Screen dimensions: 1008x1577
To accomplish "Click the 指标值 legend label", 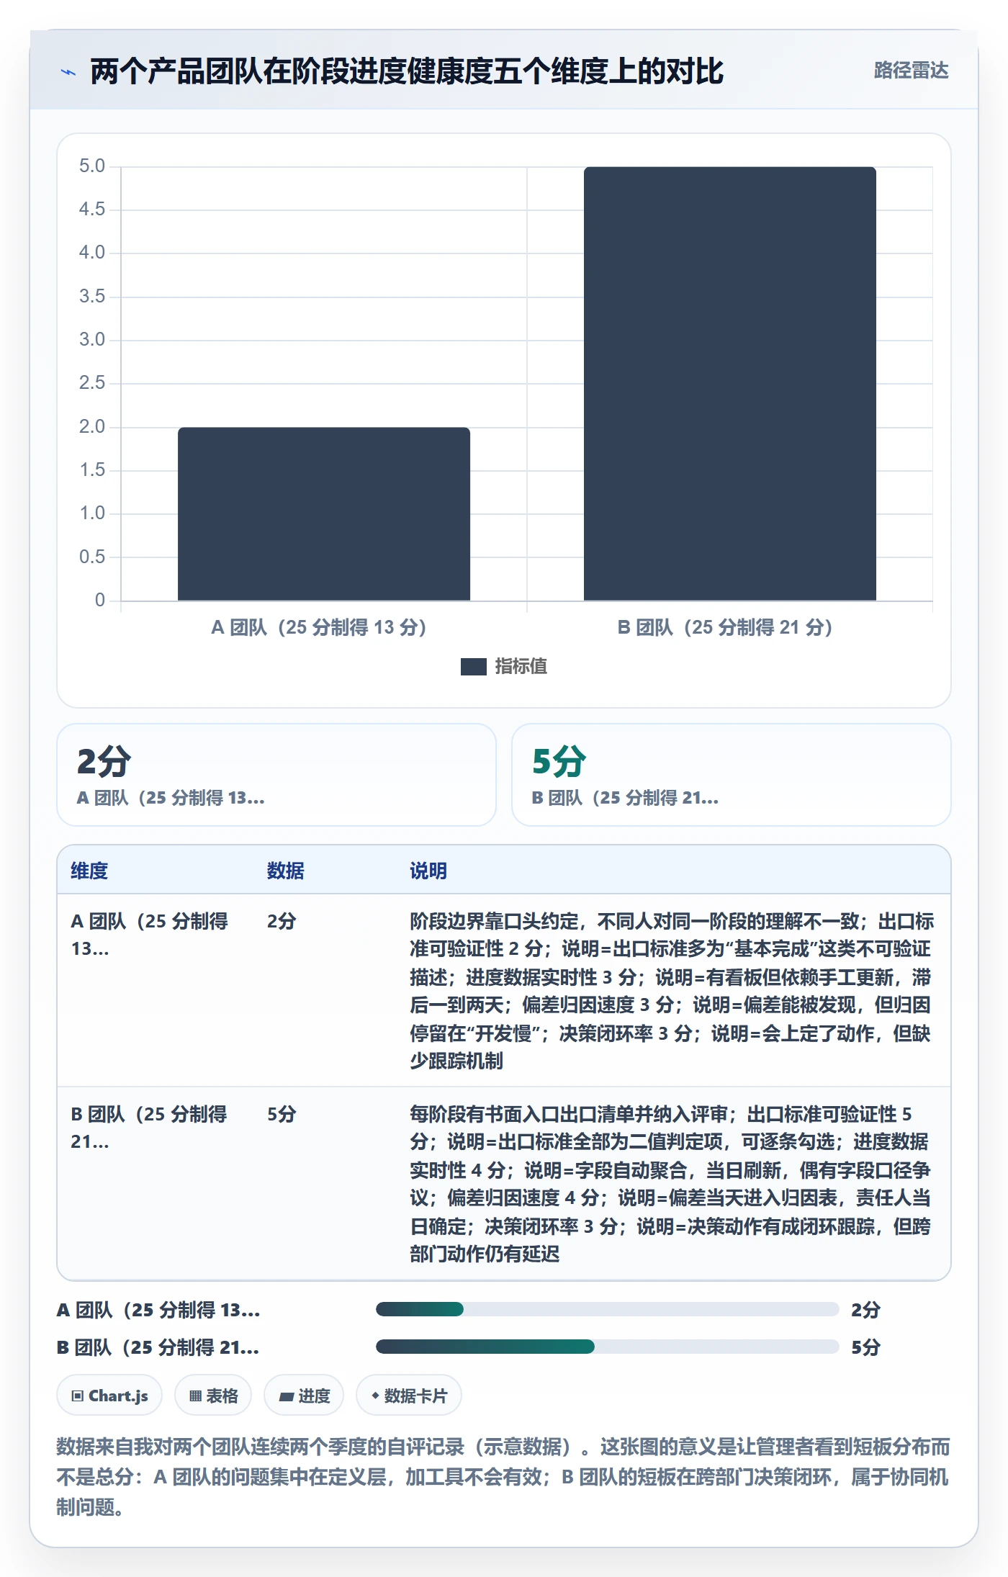I will pos(521,667).
